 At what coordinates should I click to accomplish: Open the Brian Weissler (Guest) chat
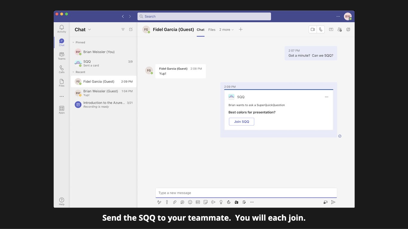(x=103, y=93)
